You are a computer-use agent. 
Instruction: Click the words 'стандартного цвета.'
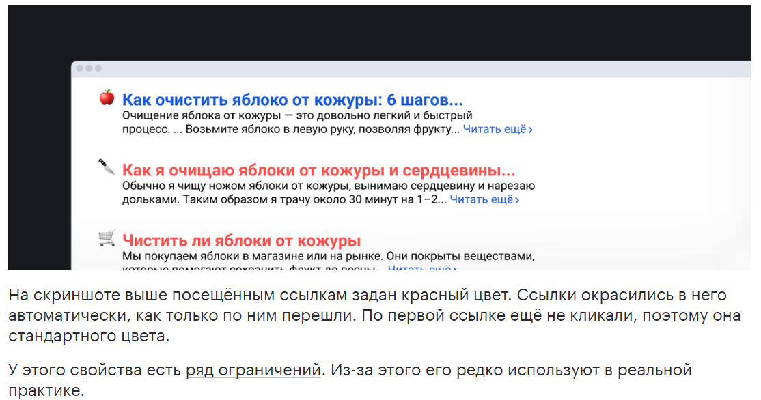89,336
